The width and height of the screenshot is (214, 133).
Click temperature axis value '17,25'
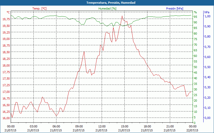[x=6, y=85]
